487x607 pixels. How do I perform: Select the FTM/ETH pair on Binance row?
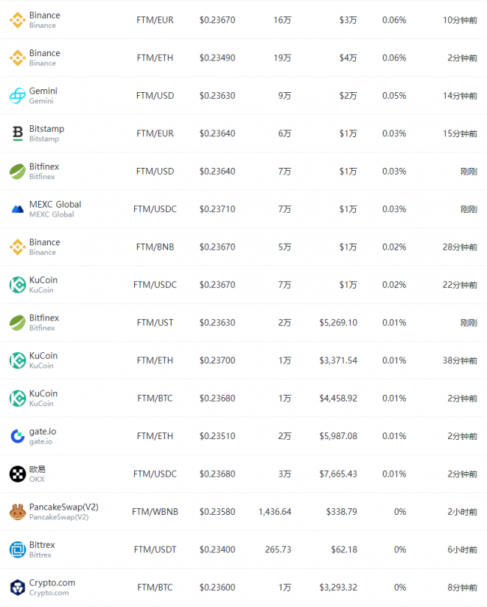155,58
